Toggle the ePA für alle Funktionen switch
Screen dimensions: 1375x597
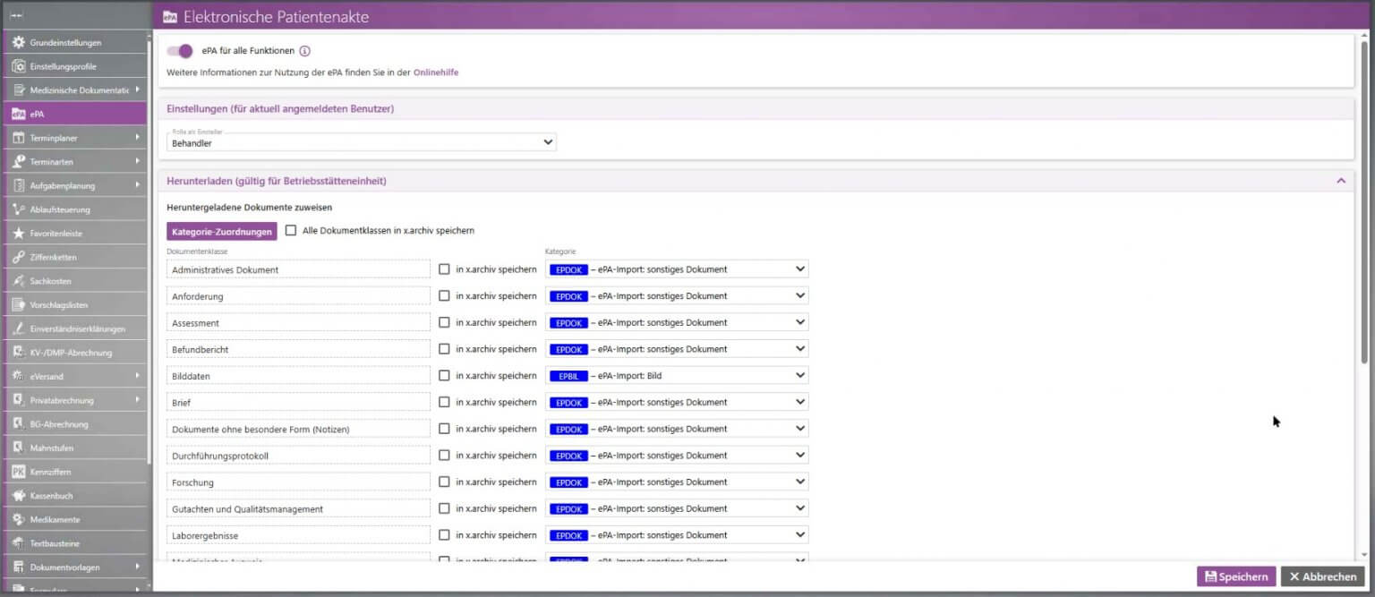180,51
